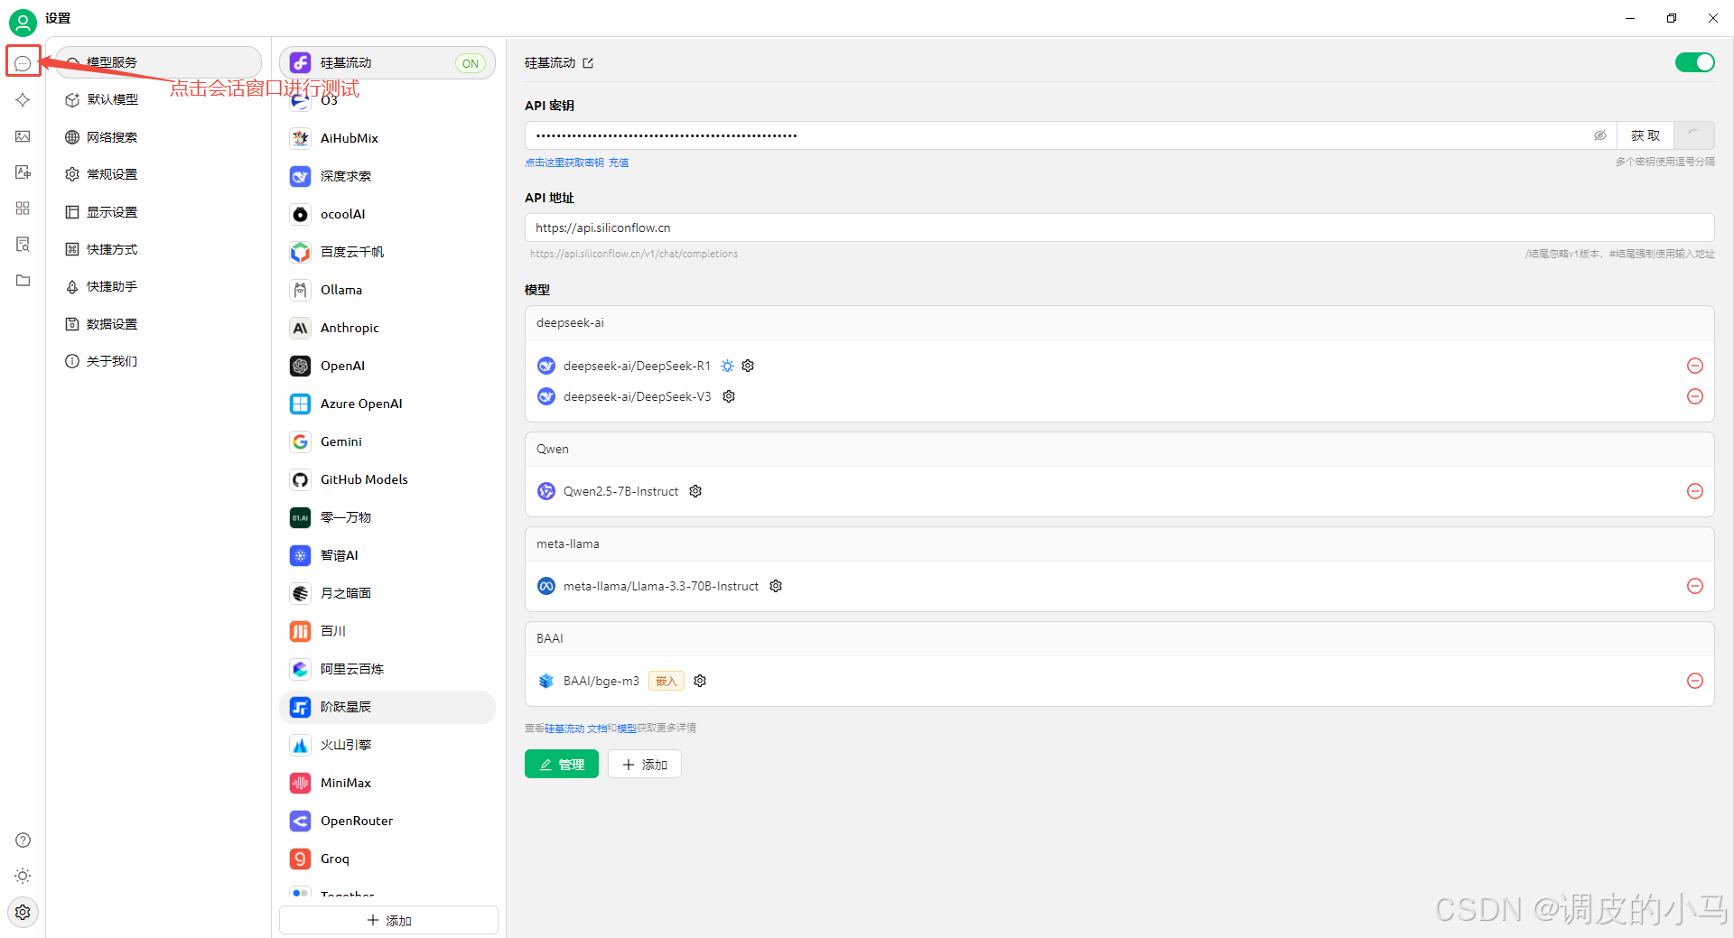The width and height of the screenshot is (1734, 938).
Task: Open settings gear for Llama-3.3-70B-Instruct
Action: (x=776, y=586)
